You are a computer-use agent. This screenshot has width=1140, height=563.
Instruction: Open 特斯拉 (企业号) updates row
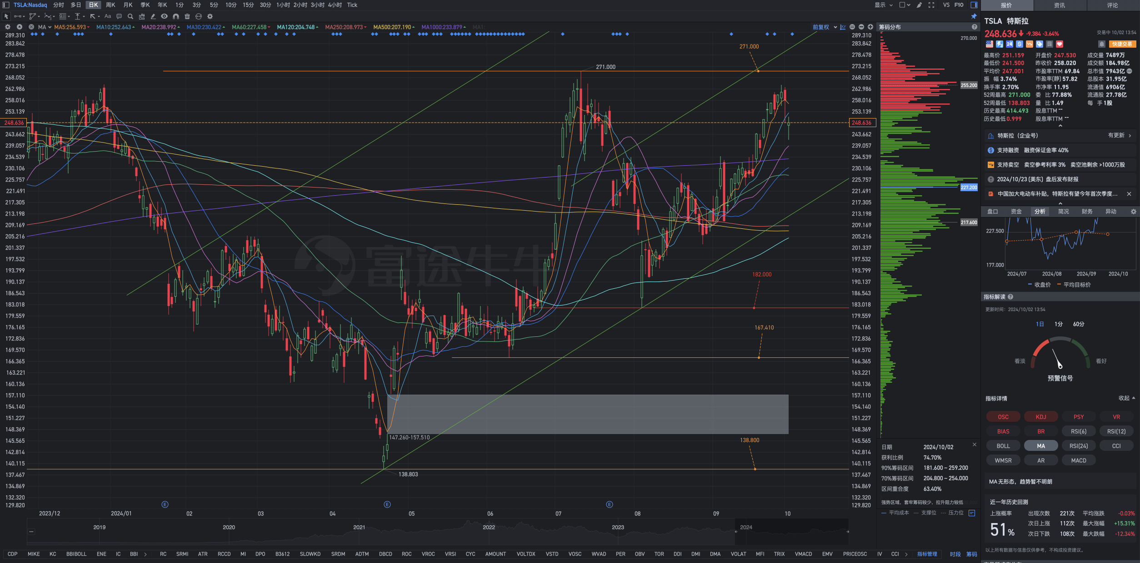coord(1060,136)
